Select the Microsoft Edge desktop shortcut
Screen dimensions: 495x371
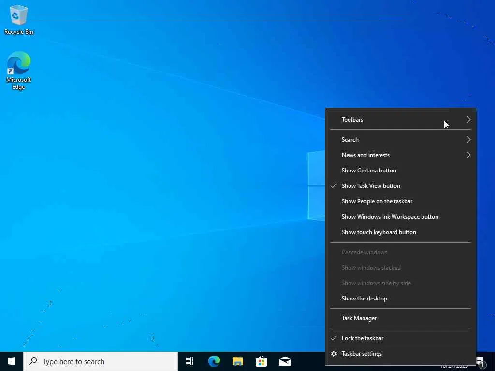pyautogui.click(x=19, y=71)
